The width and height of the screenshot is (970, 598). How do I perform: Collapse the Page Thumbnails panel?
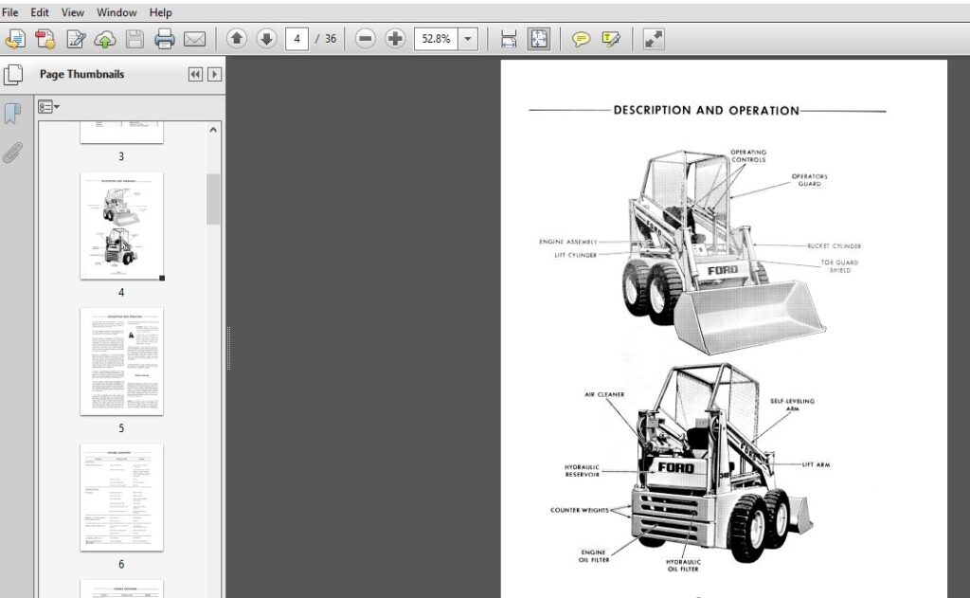point(195,74)
